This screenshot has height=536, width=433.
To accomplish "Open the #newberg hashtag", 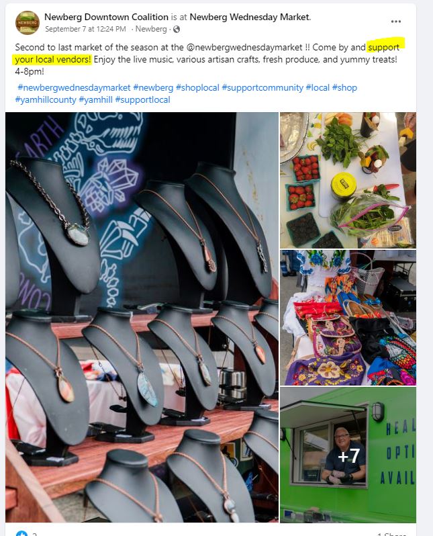I will (x=153, y=87).
